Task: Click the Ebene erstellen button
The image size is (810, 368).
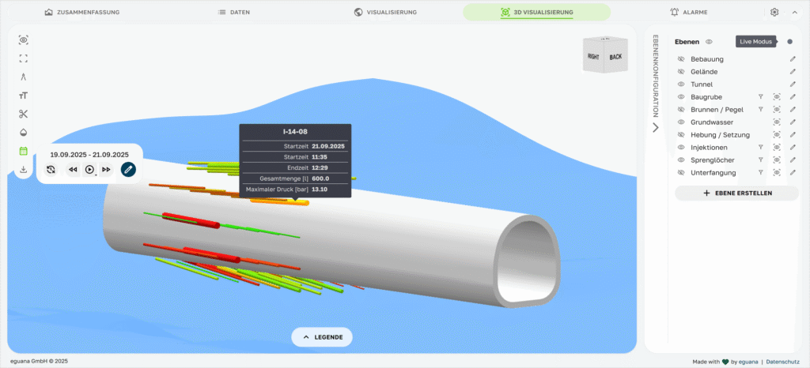Action: point(736,193)
